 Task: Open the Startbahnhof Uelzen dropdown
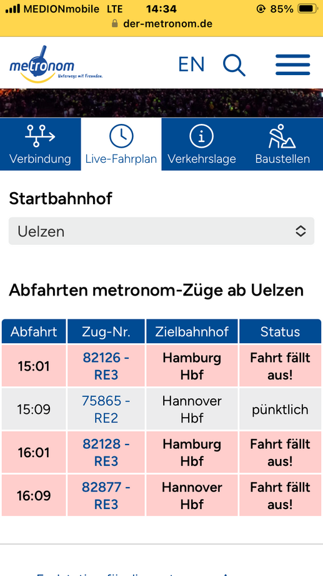tap(161, 231)
